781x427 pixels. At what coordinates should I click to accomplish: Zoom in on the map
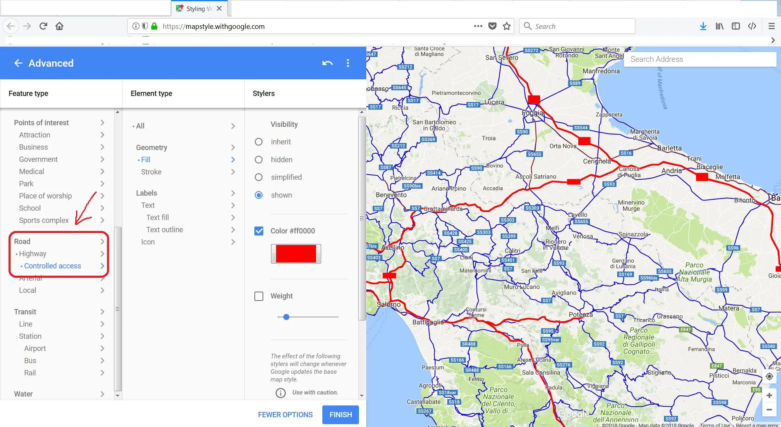(x=769, y=395)
